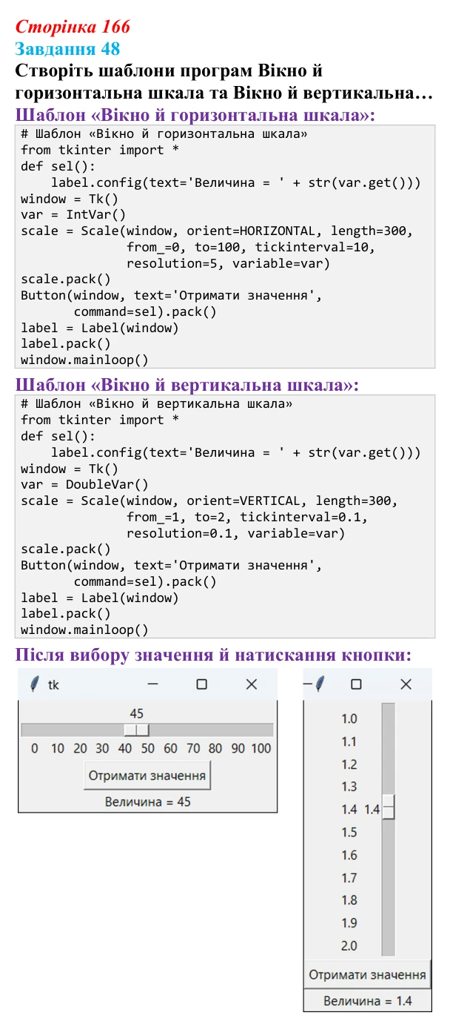Click heading 'Шаблон «Вікно й горизонтальна шкала»:'
The image size is (450, 1027).
click(x=195, y=116)
